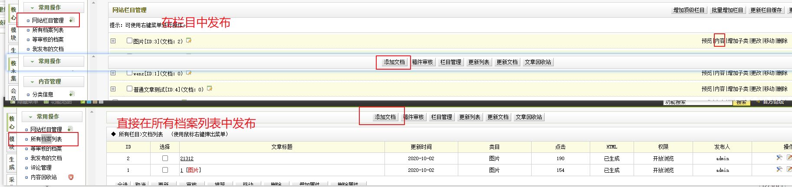
Task: Click first action icon in the 21312 row
Action: 779,158
